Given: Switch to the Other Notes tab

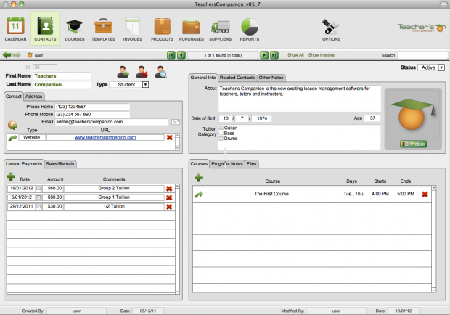Looking at the screenshot, I should point(271,78).
